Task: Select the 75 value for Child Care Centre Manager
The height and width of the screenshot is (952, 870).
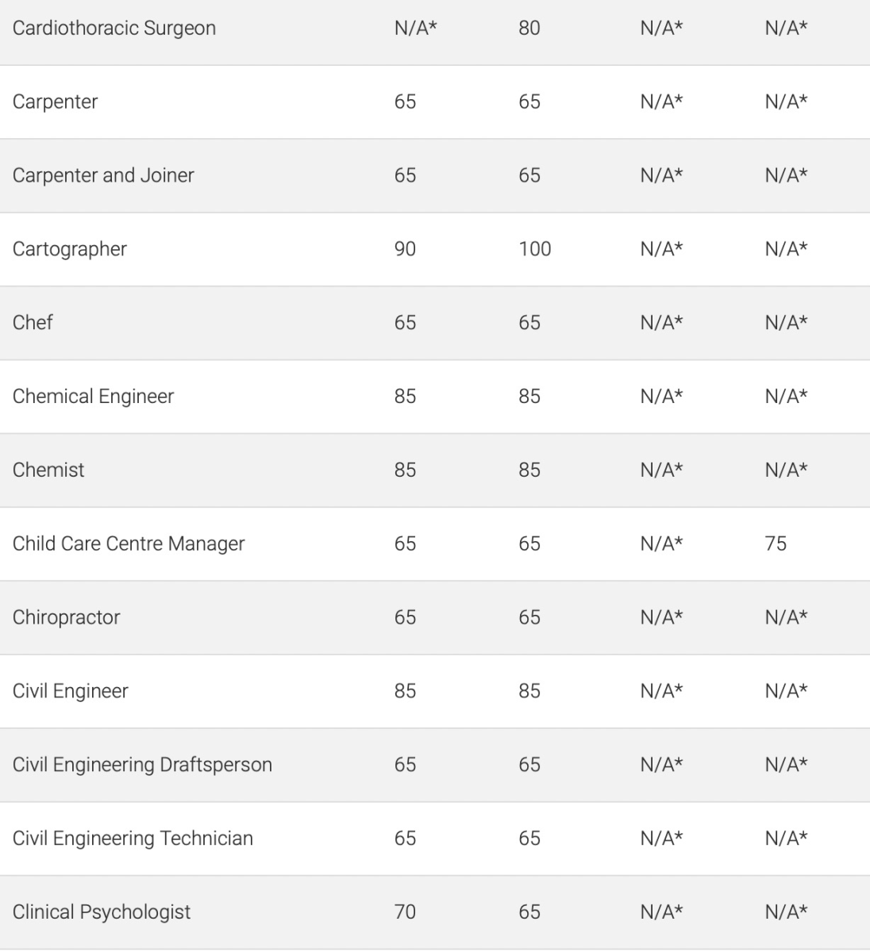Action: [x=776, y=544]
